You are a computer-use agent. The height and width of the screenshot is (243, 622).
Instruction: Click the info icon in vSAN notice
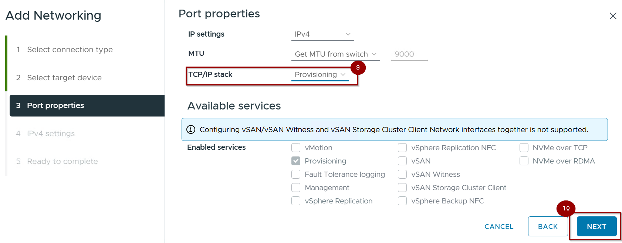coord(191,129)
